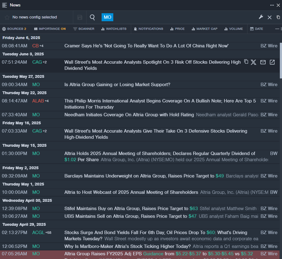This screenshot has width=282, height=259.
Task: Share the CAG headline on X
Action: [x=253, y=62]
